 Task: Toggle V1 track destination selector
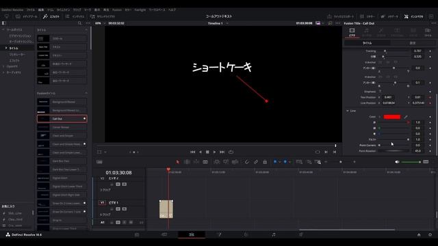tap(102, 203)
